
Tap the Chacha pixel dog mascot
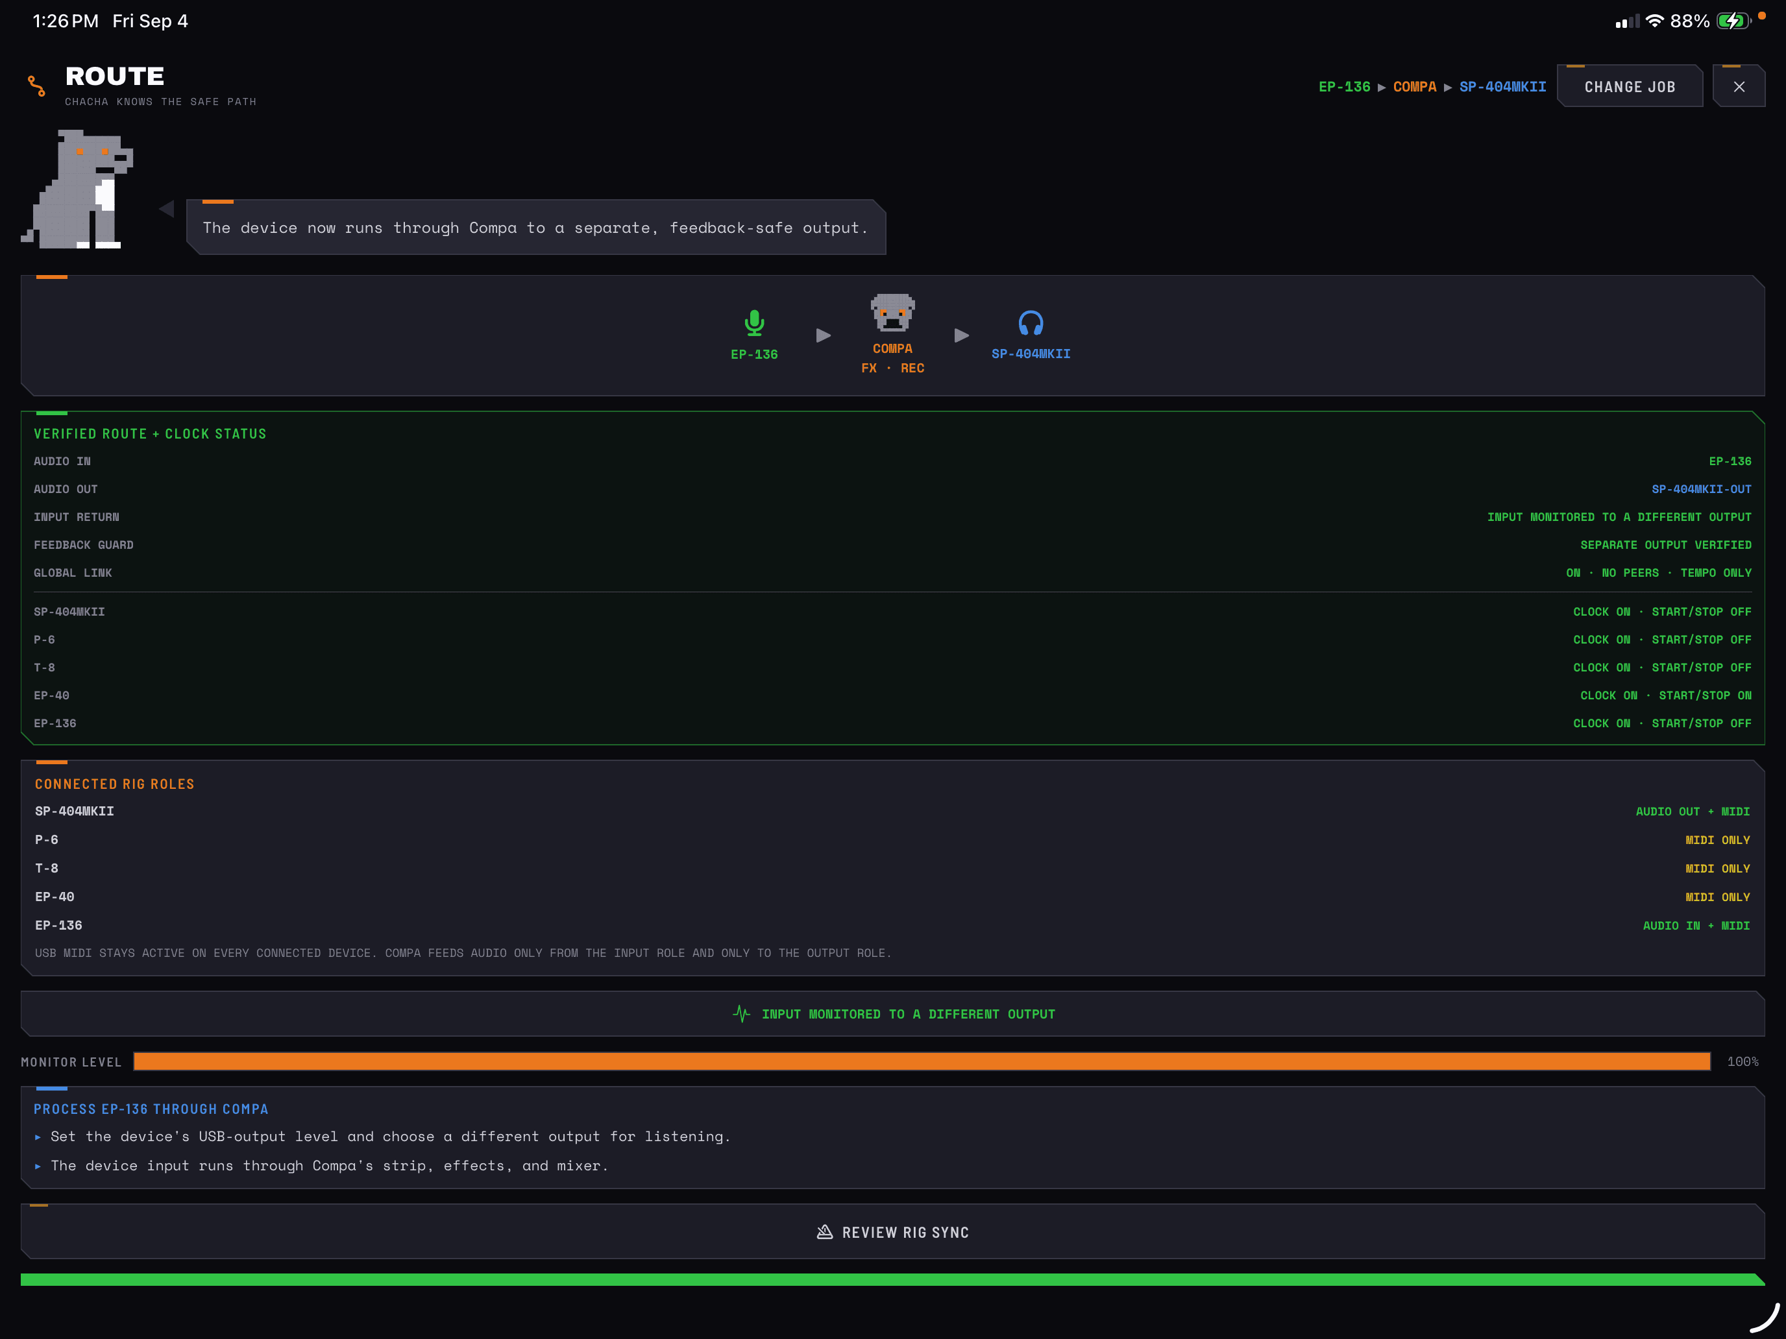pos(77,189)
